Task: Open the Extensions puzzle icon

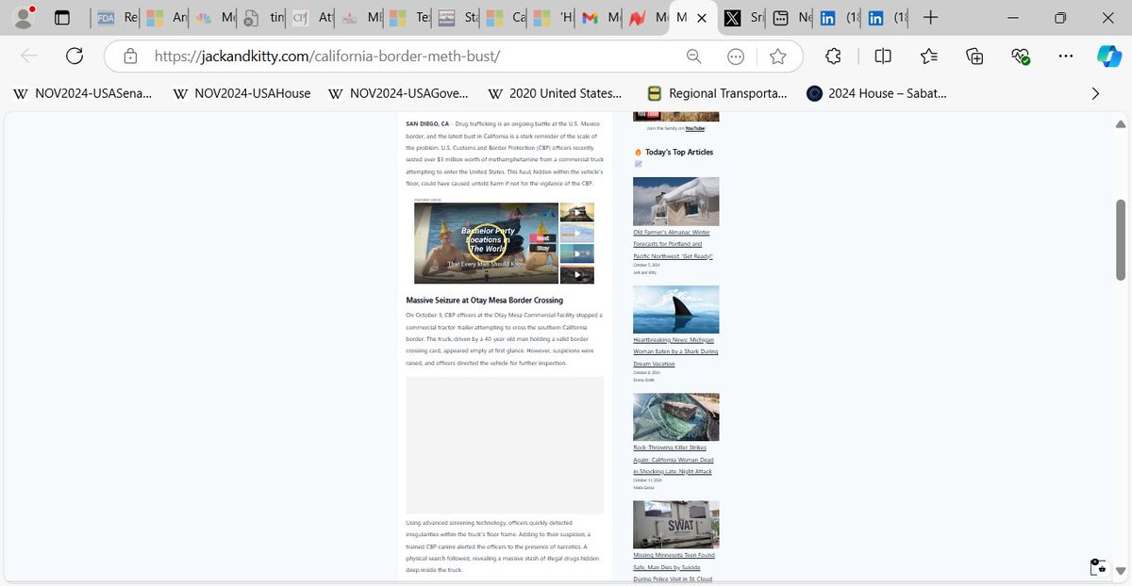Action: pos(833,57)
